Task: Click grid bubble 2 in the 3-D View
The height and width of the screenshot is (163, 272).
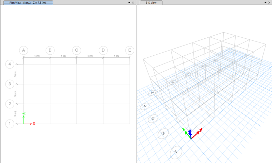Action: [x=163, y=133]
